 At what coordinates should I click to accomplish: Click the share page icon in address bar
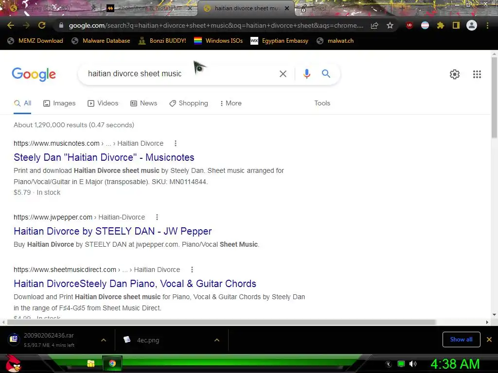point(374,25)
